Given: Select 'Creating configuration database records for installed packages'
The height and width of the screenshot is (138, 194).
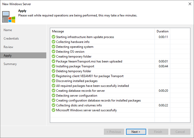Looking at the screenshot, I should [98, 100].
